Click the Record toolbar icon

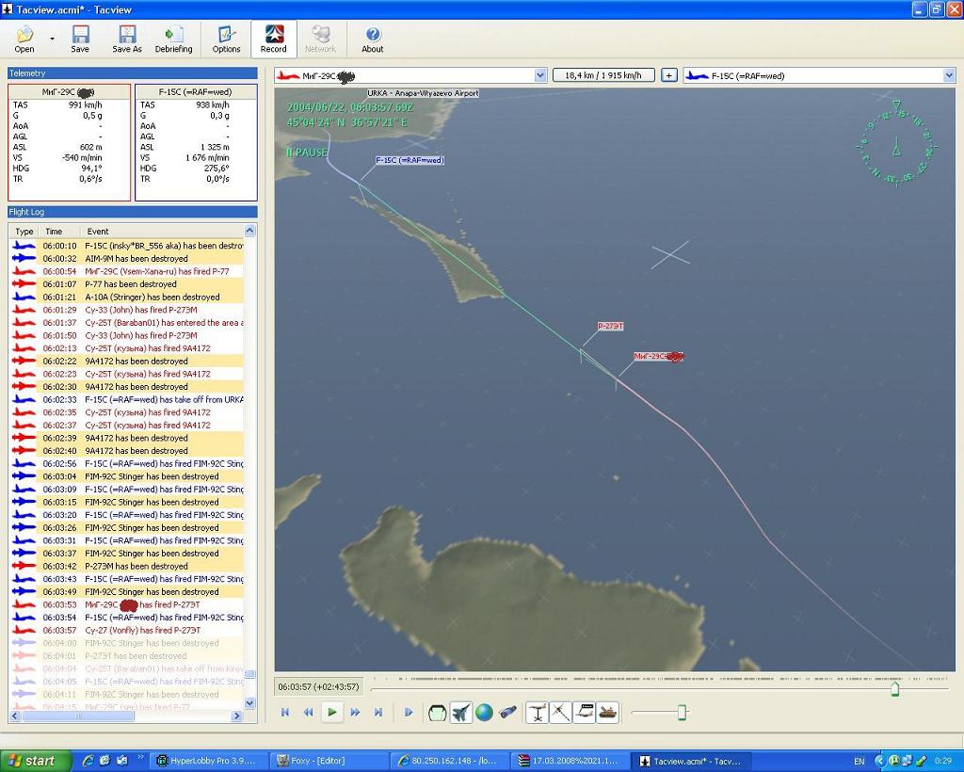(274, 40)
